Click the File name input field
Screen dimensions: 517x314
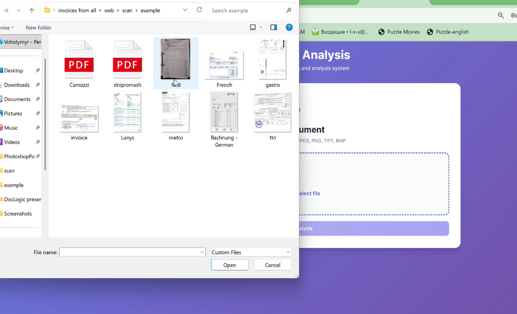coord(129,252)
